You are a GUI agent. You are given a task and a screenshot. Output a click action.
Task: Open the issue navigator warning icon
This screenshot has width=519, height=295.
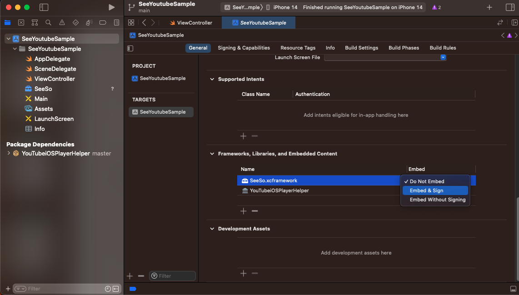coord(62,23)
